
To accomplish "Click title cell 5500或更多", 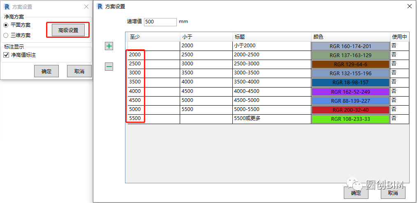I will (x=272, y=119).
